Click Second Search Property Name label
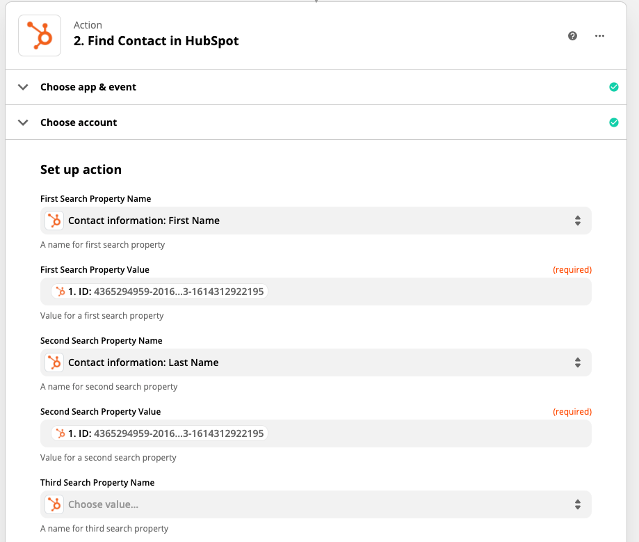Image resolution: width=639 pixels, height=542 pixels. click(x=101, y=340)
